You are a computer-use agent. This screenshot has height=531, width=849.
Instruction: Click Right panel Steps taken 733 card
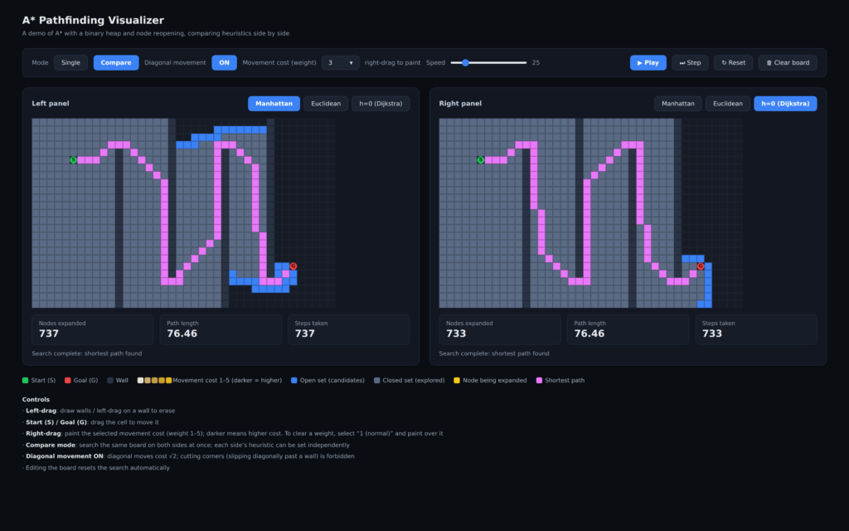coord(756,329)
